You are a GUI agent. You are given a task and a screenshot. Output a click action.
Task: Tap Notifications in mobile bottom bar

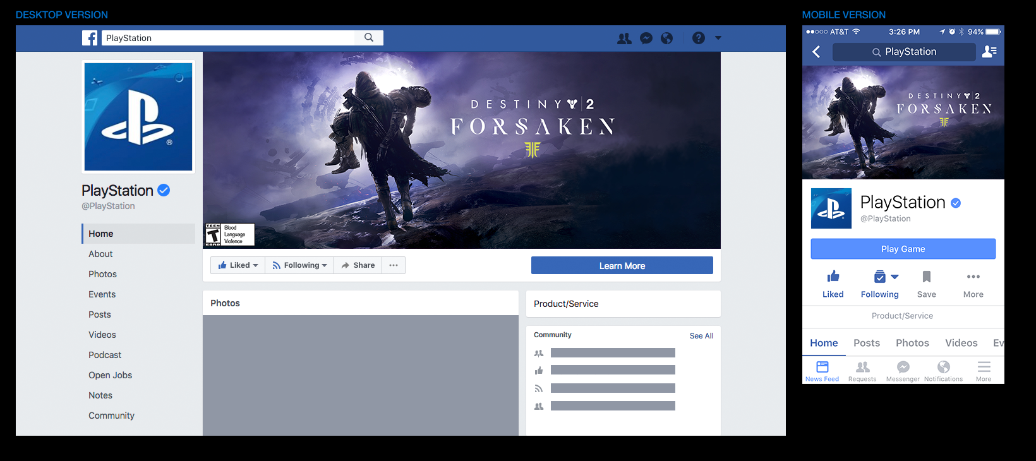click(943, 371)
